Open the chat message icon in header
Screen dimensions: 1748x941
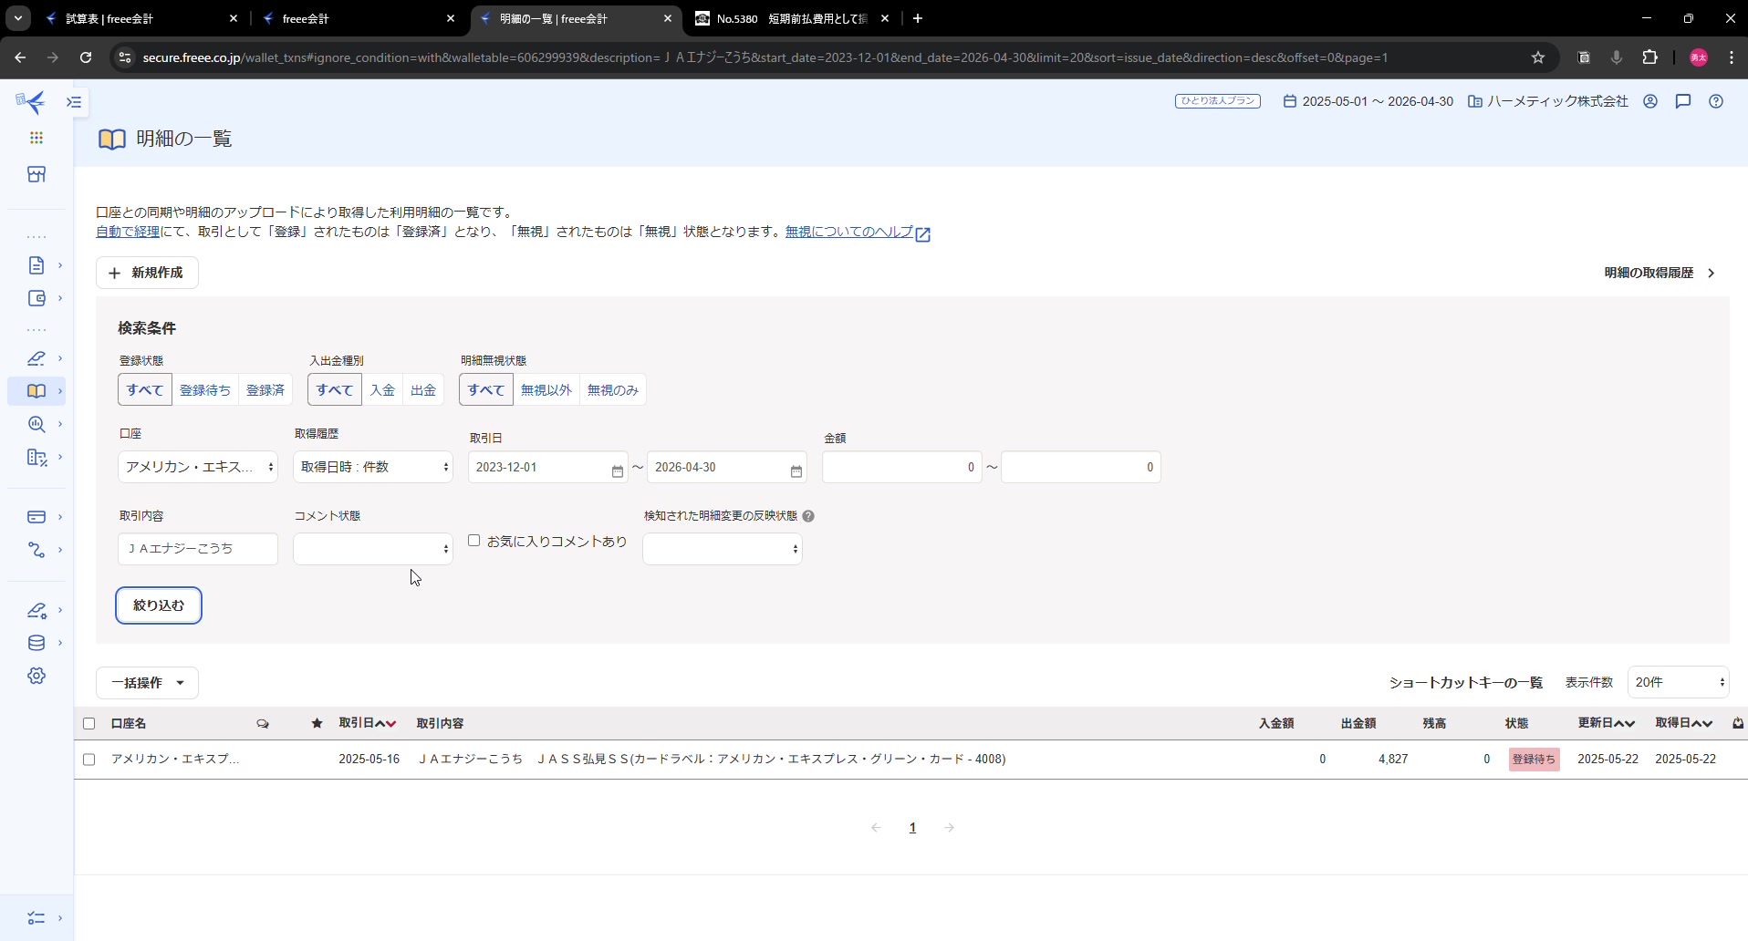point(1682,101)
